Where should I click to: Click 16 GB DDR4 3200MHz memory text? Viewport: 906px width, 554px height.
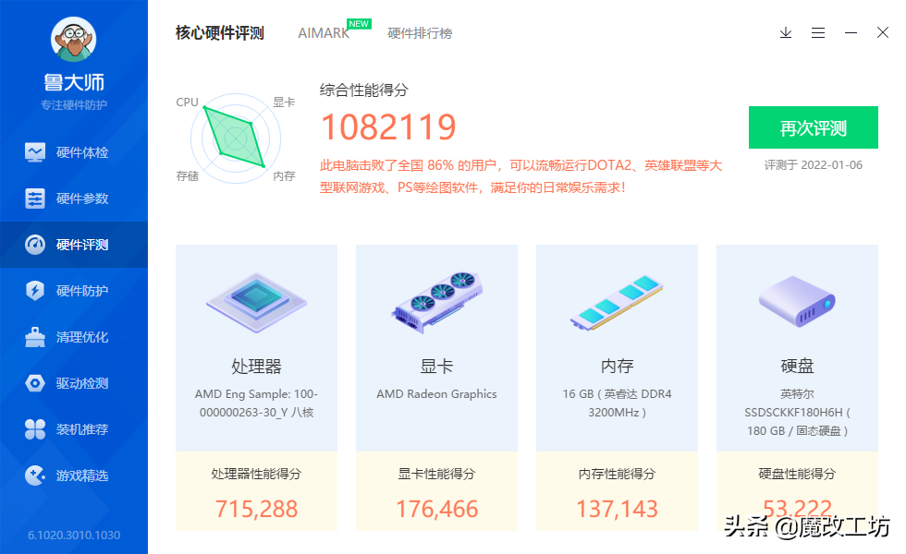pyautogui.click(x=618, y=403)
